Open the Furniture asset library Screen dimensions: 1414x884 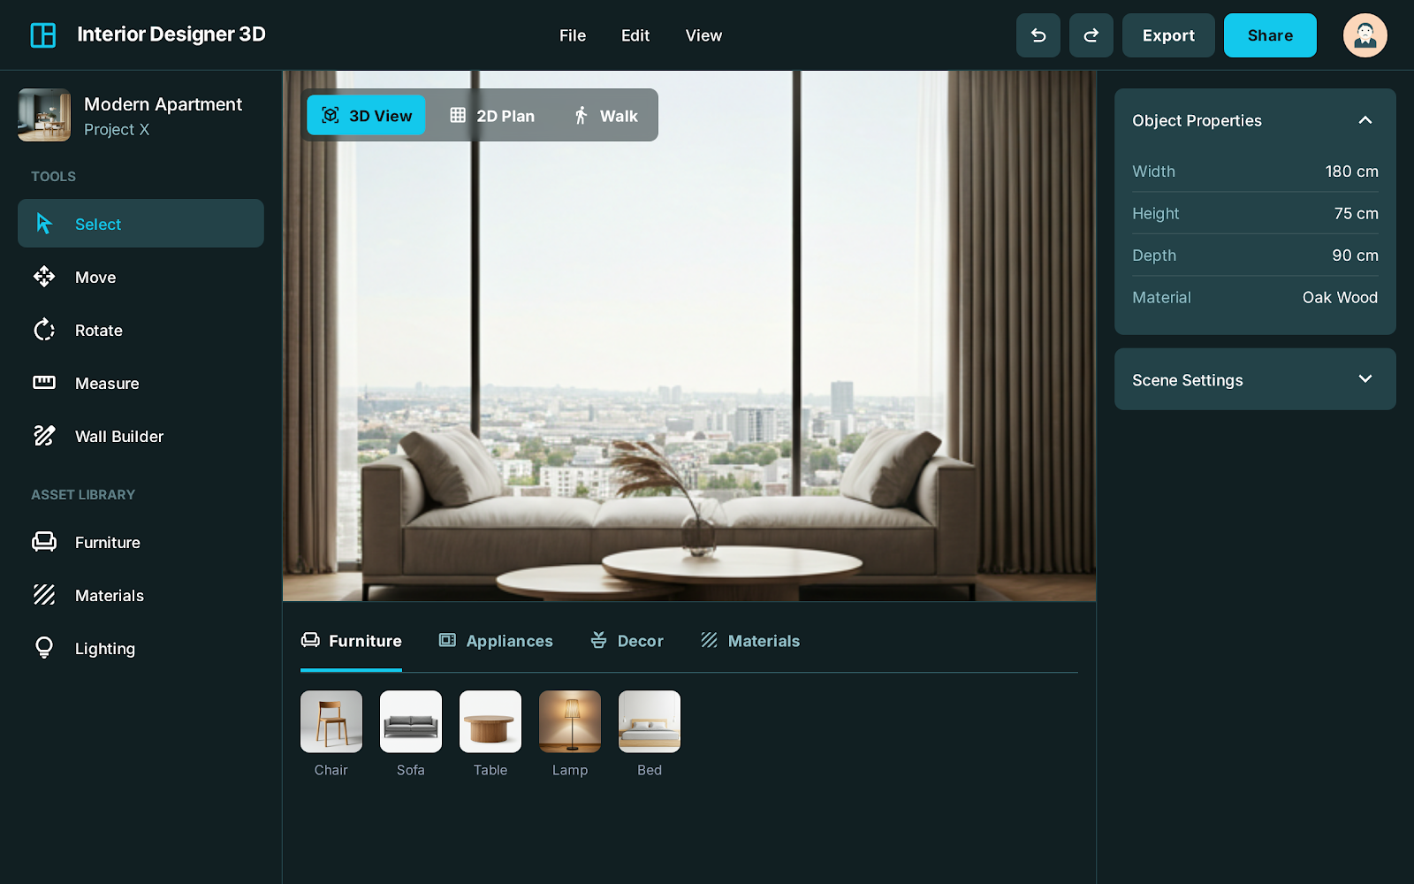tap(106, 542)
